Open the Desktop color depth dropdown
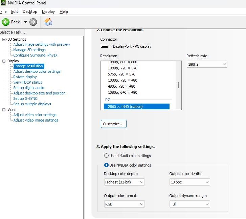246x219 pixels. tap(124, 182)
